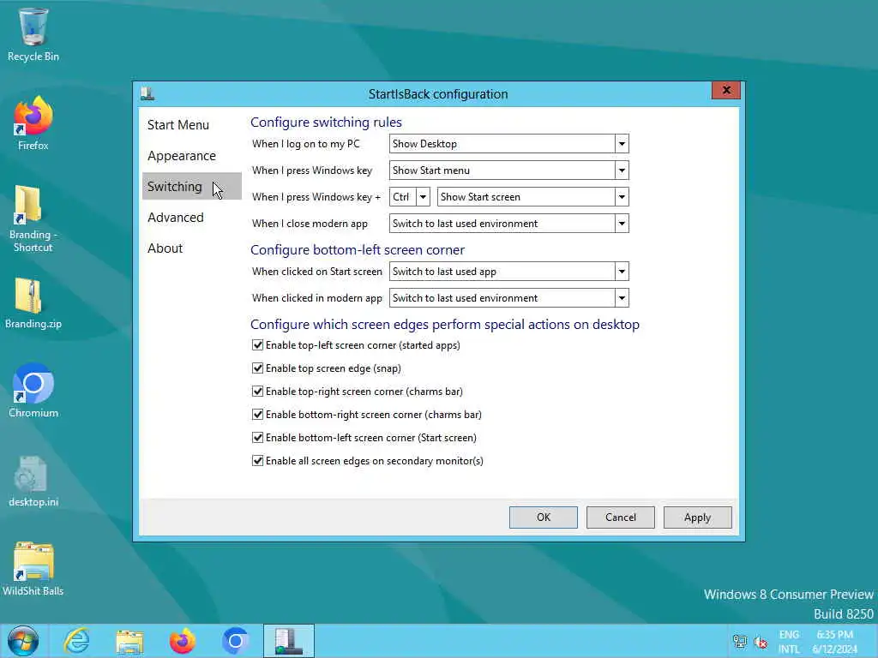Launch Firefox from the taskbar
Image resolution: width=878 pixels, height=658 pixels.
pyautogui.click(x=183, y=641)
